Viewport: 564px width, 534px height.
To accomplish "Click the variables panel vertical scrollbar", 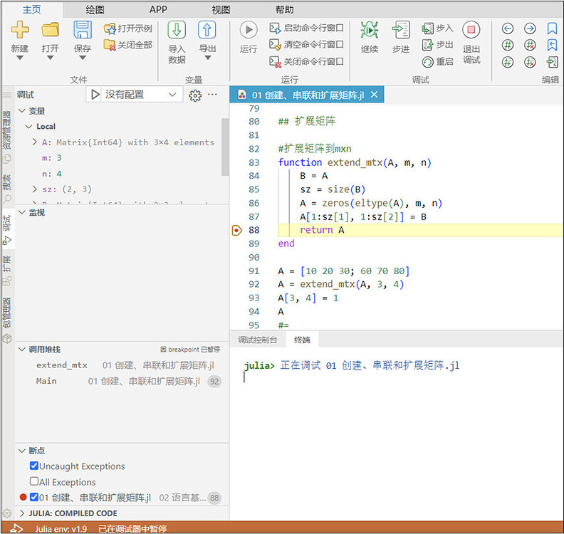I will (225, 147).
